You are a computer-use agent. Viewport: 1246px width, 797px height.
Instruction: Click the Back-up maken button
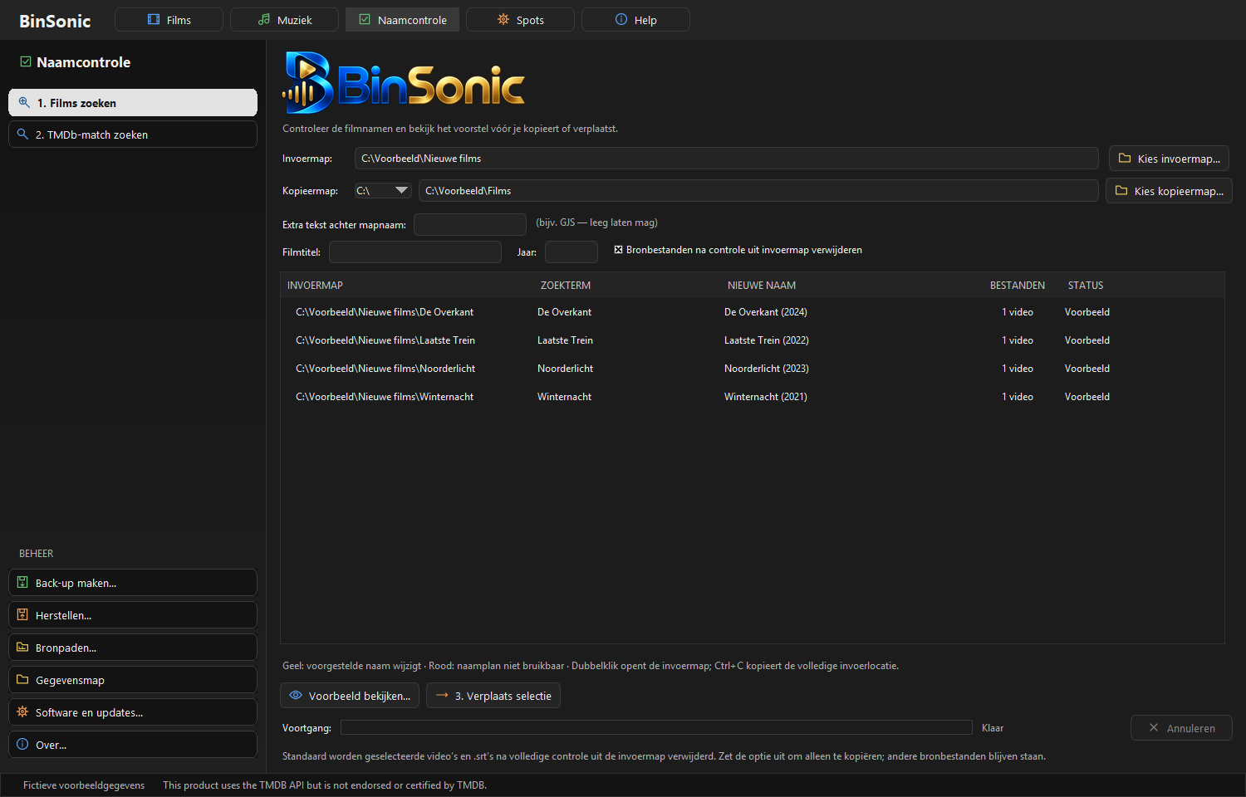click(x=133, y=583)
